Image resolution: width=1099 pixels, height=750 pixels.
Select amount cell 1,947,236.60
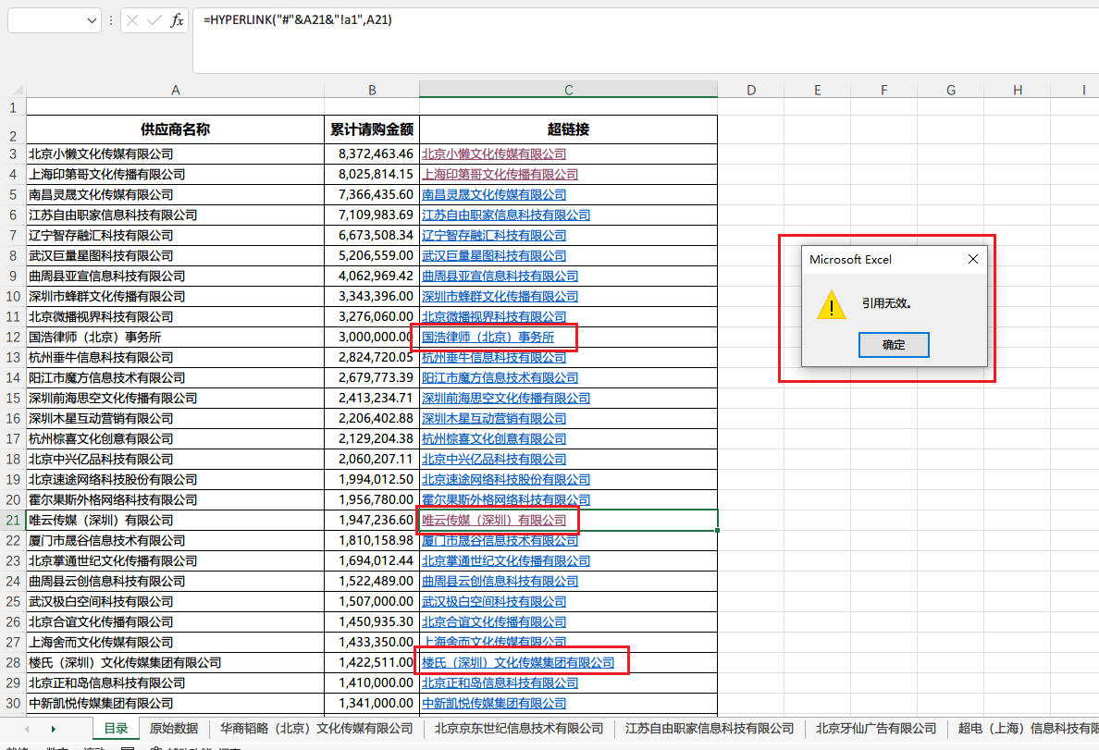coord(372,520)
